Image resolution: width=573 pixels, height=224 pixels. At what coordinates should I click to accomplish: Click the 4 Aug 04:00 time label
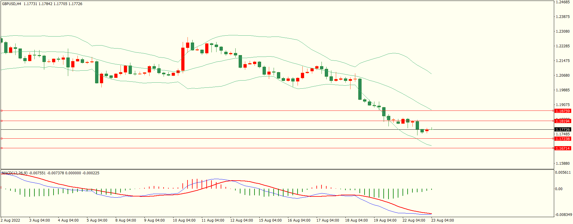pyautogui.click(x=68, y=220)
